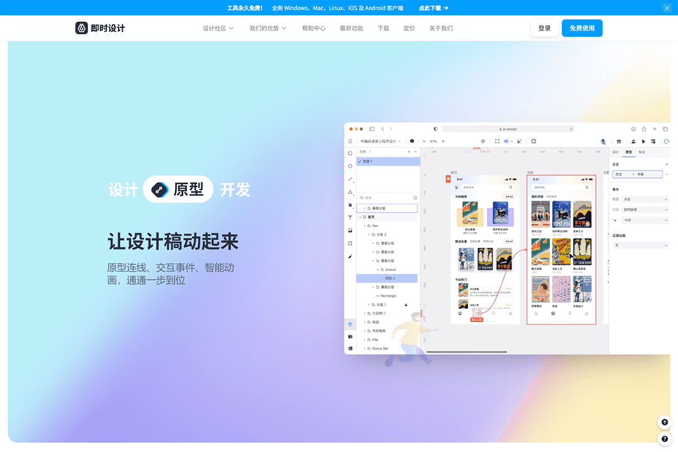This screenshot has height=452, width=678.
Task: Add a new page with the plus icon
Action: (408, 152)
